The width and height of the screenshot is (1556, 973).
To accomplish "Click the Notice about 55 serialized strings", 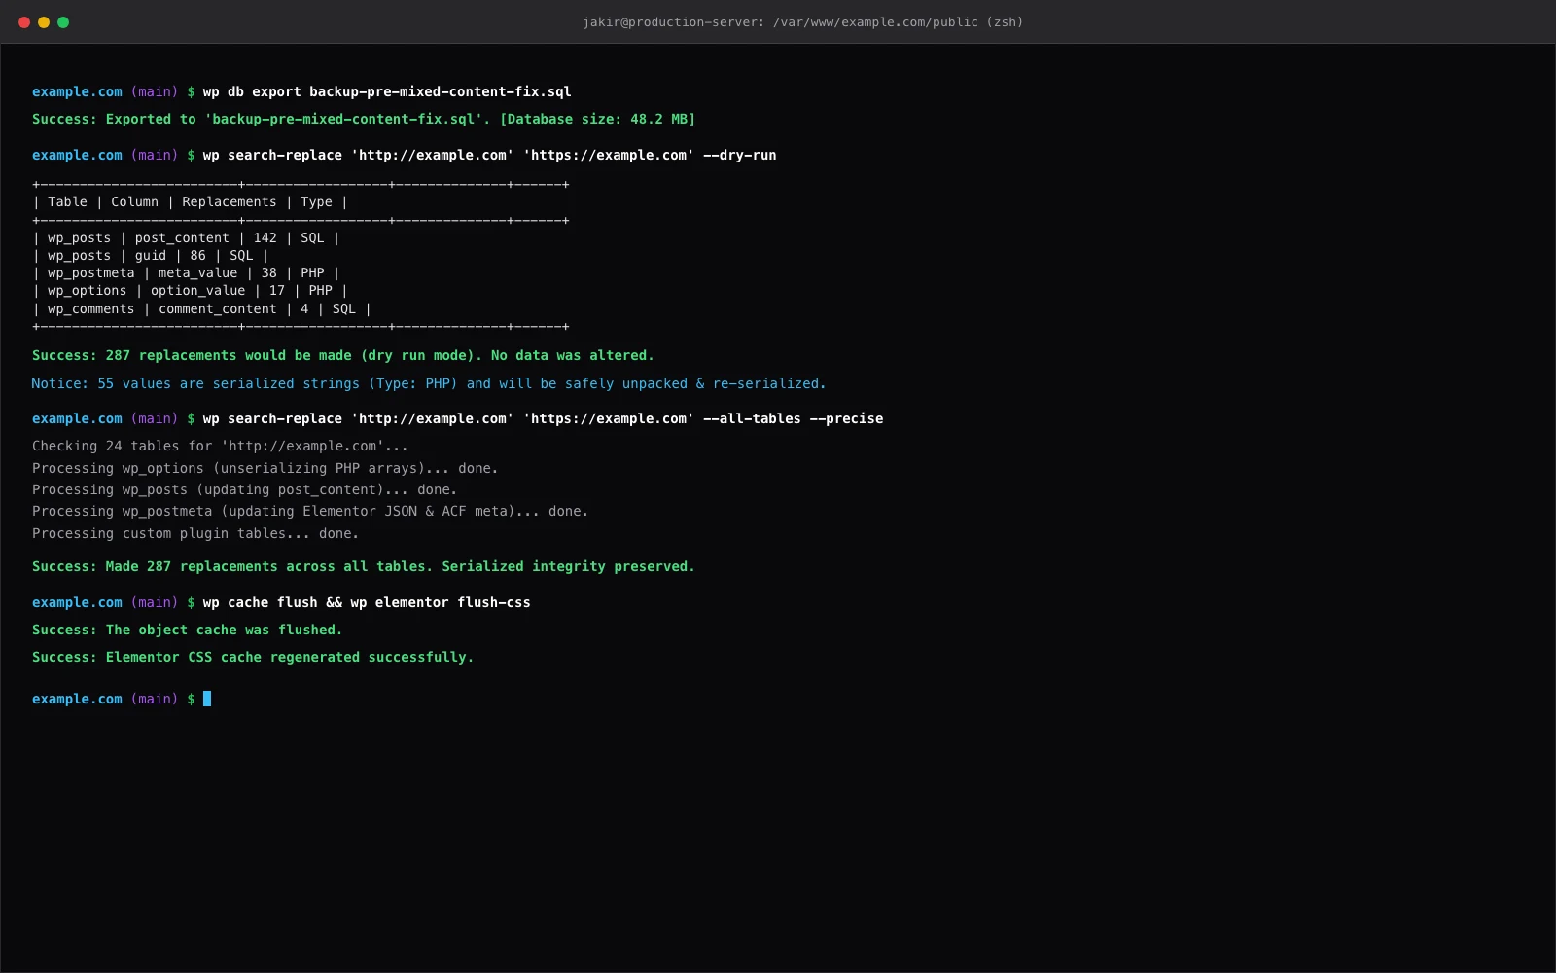I will (x=428, y=383).
